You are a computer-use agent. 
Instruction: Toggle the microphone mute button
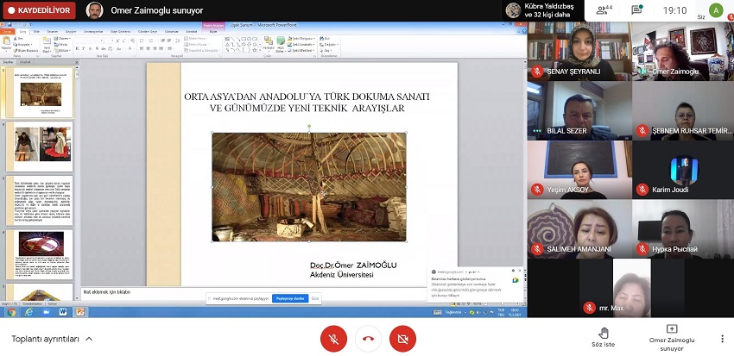click(x=333, y=339)
